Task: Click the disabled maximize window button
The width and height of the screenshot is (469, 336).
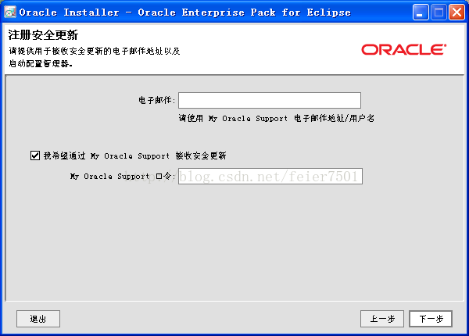Action: click(x=439, y=13)
